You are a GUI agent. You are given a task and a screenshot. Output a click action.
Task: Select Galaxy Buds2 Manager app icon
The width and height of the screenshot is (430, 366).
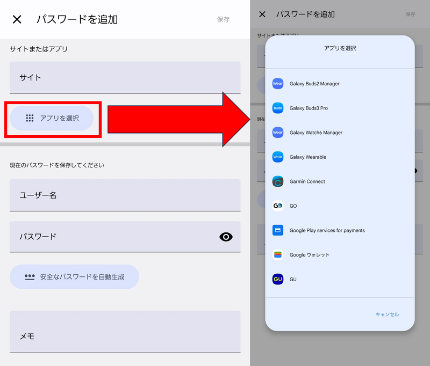[x=278, y=84]
